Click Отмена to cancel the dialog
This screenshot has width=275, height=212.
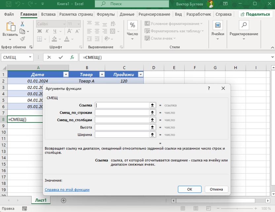pyautogui.click(x=216, y=190)
